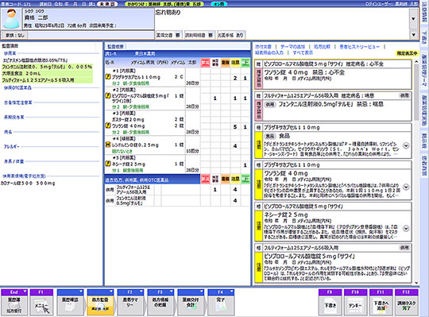
Task: Click the orange icon beside レンドルミンD錠0.25mg
Action: (108, 145)
